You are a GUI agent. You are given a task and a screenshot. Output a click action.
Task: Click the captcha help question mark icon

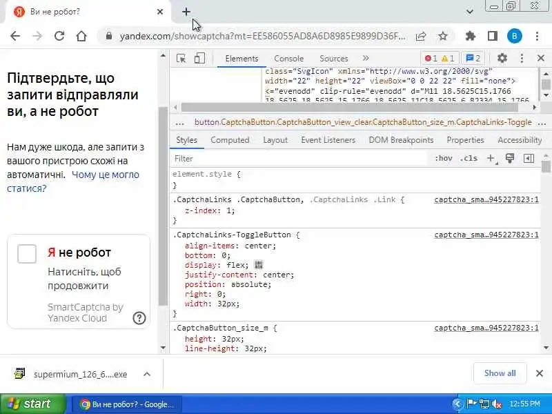coord(139,318)
